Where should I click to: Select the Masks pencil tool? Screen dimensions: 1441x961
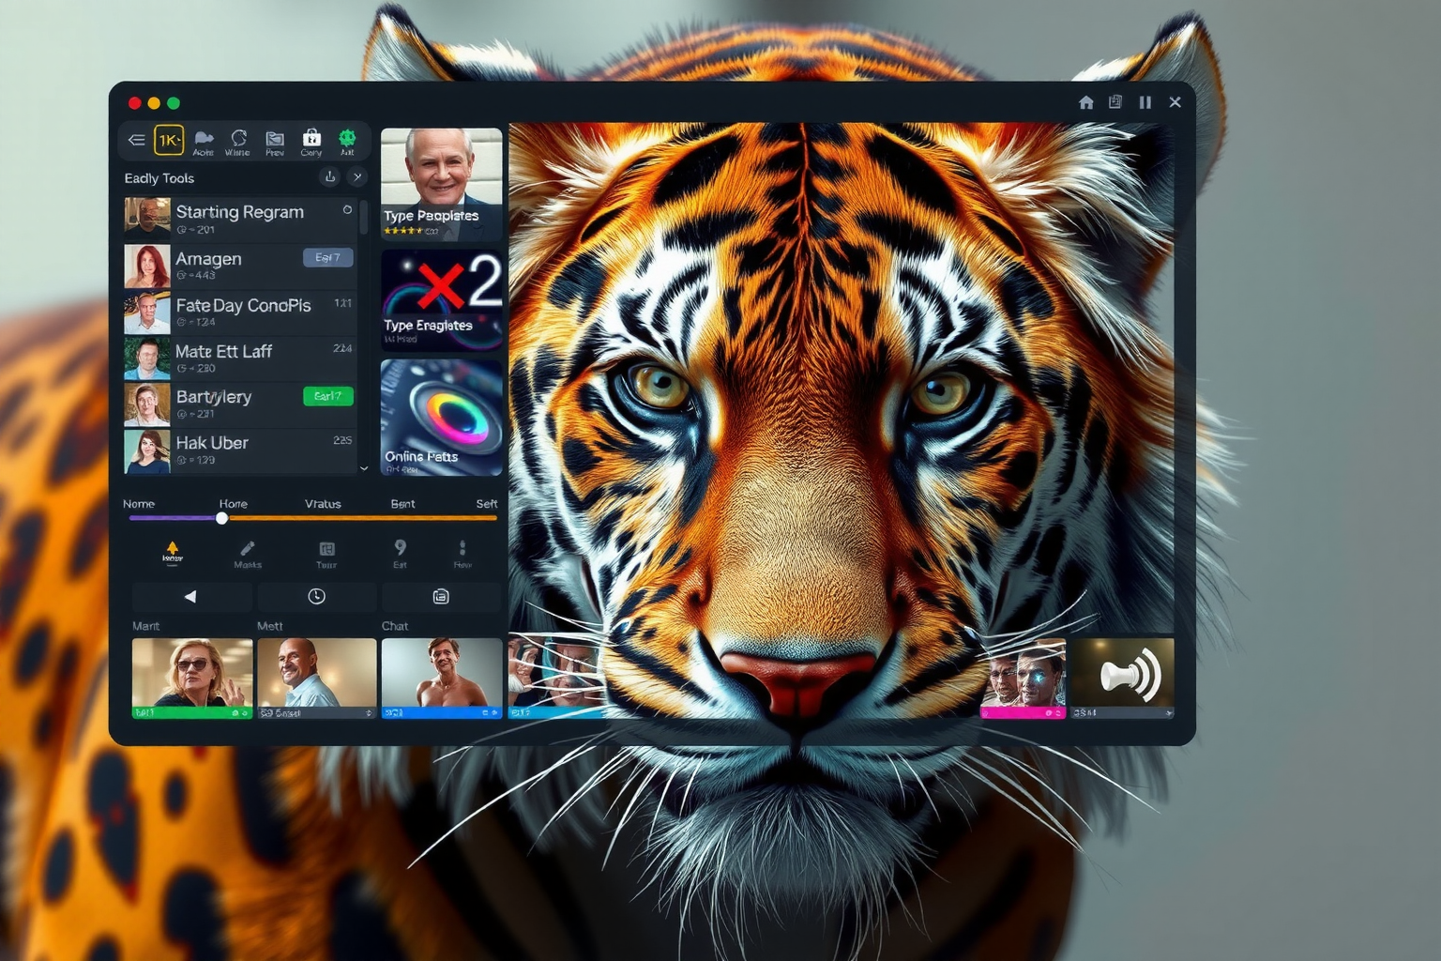coord(248,553)
